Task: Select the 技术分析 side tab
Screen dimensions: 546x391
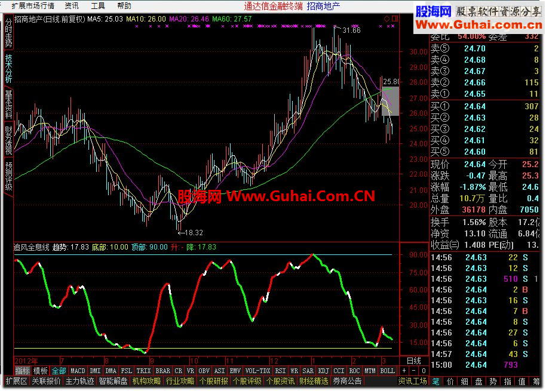Action: point(9,69)
